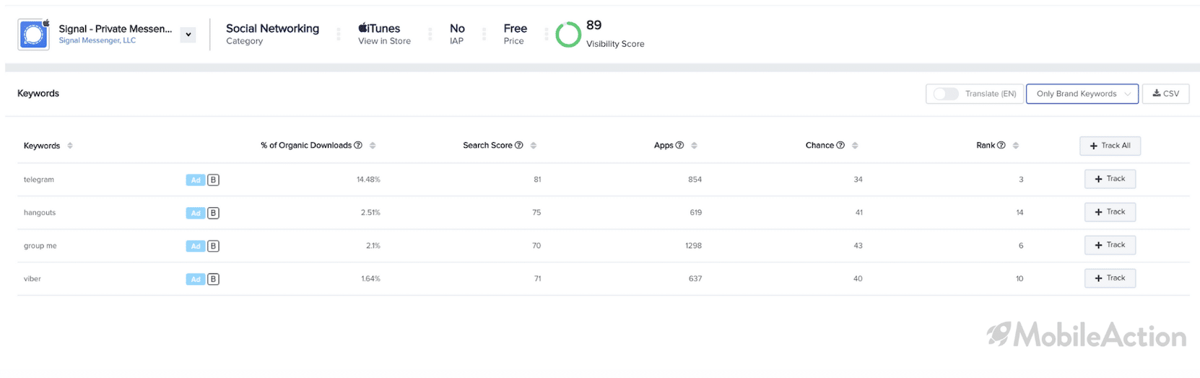Click the Ad badge for group me
Viewport: 1200px width, 378px height.
click(196, 247)
